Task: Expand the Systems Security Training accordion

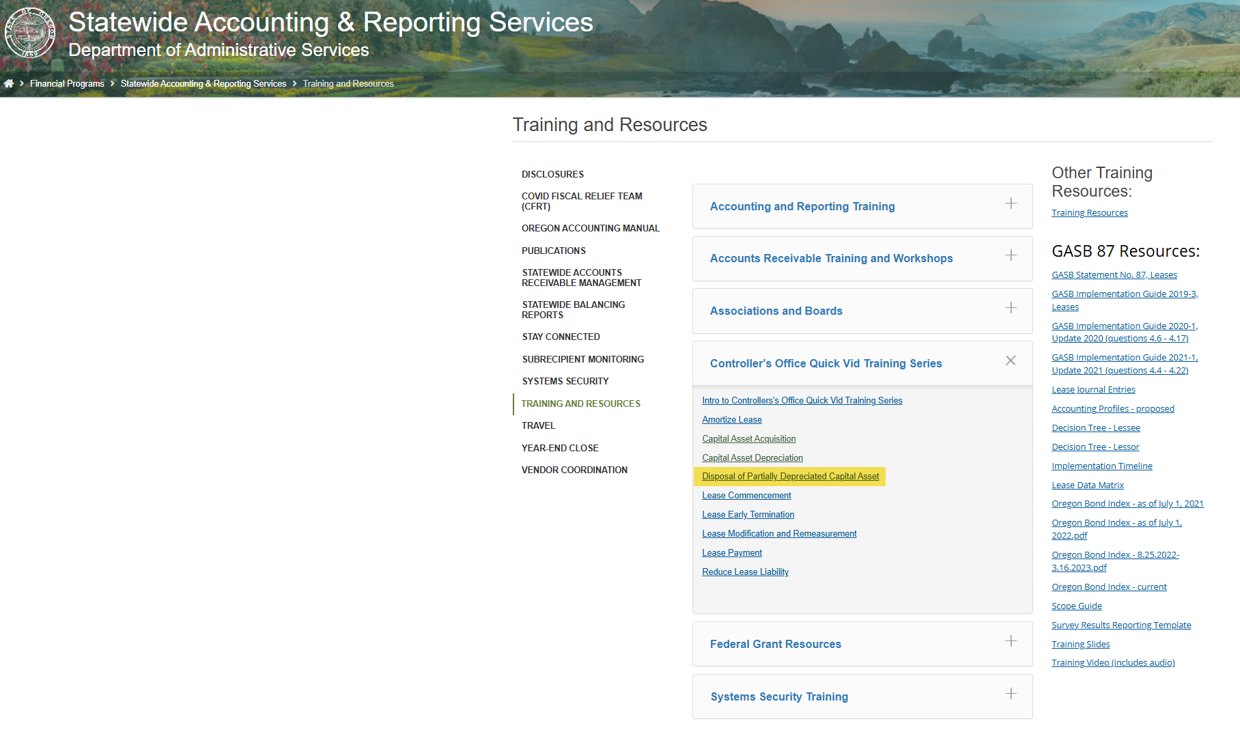Action: click(779, 697)
